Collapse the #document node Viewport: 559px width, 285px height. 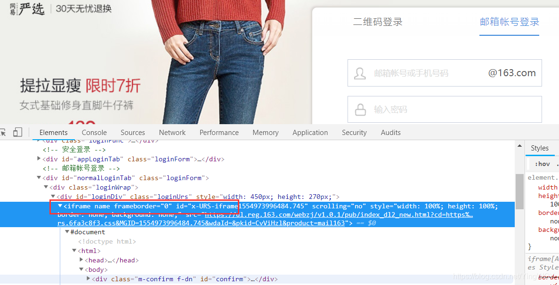click(67, 232)
